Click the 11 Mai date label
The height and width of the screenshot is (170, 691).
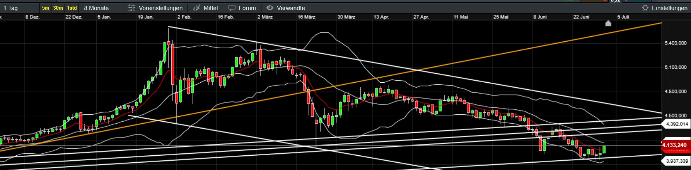(x=461, y=17)
